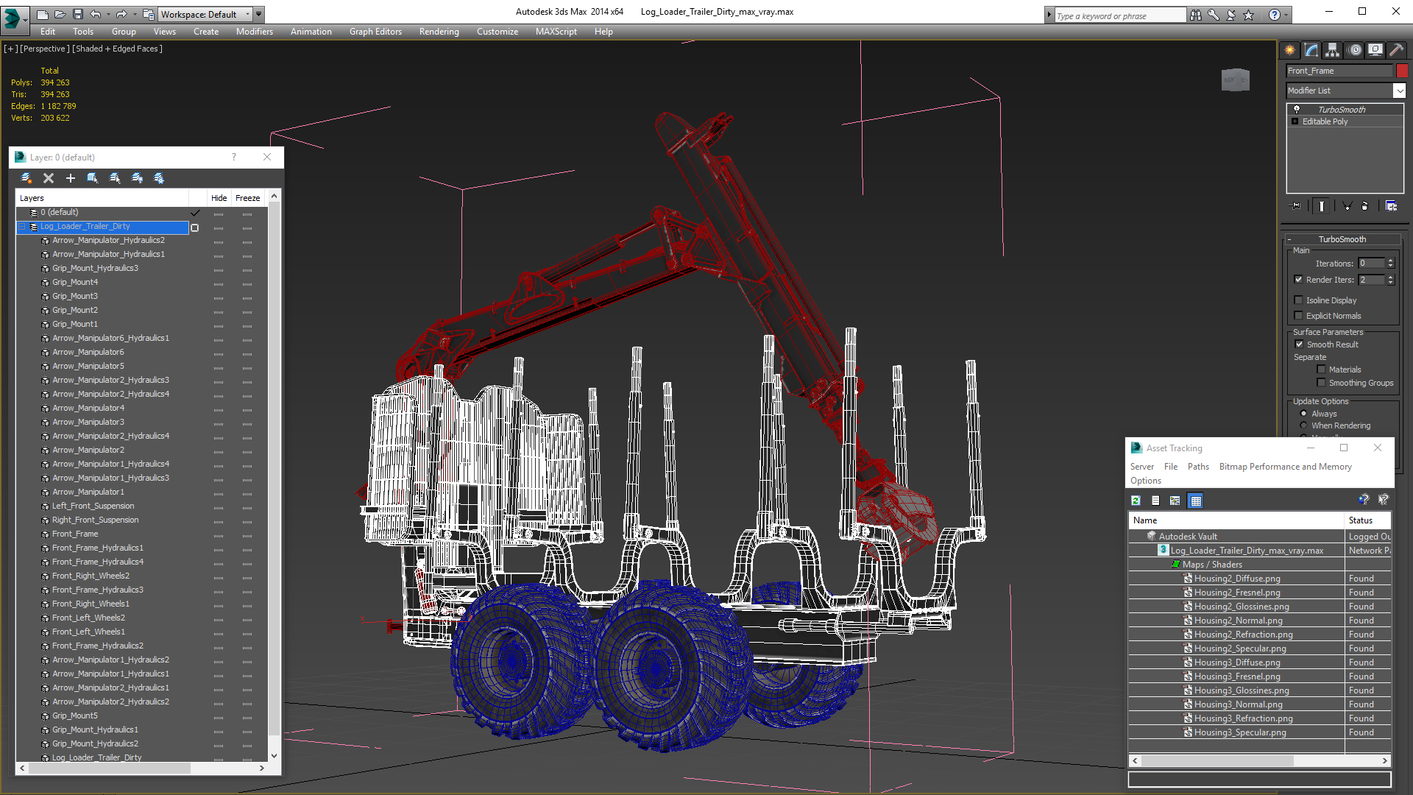1413x795 pixels.
Task: Open the Hierarchy command panel tab
Action: (x=1332, y=50)
